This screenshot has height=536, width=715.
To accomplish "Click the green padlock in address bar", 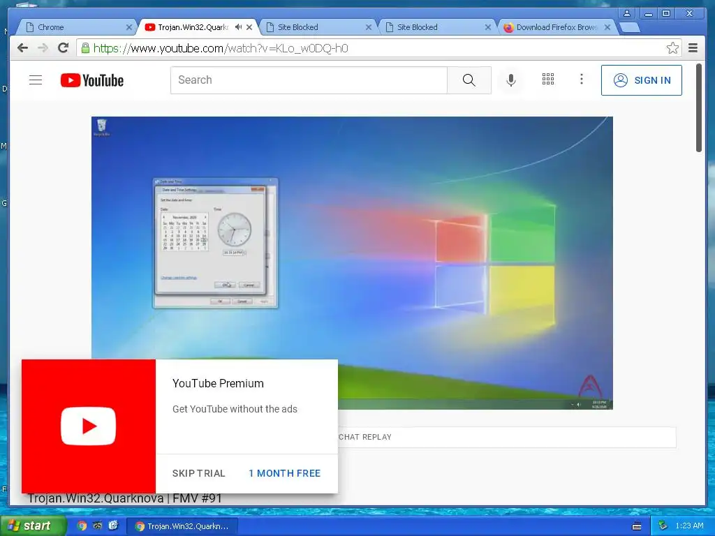I will click(85, 48).
